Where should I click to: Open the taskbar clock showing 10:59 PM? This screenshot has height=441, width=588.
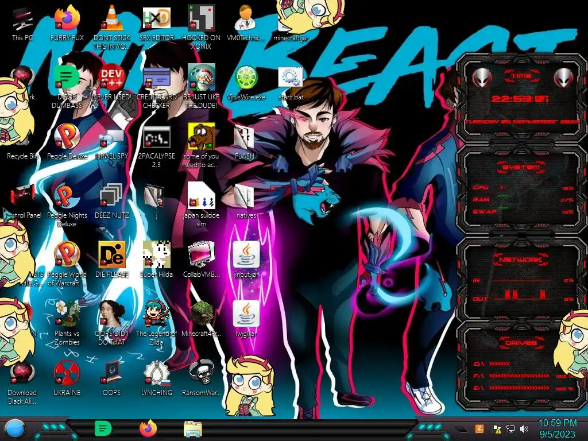557,428
